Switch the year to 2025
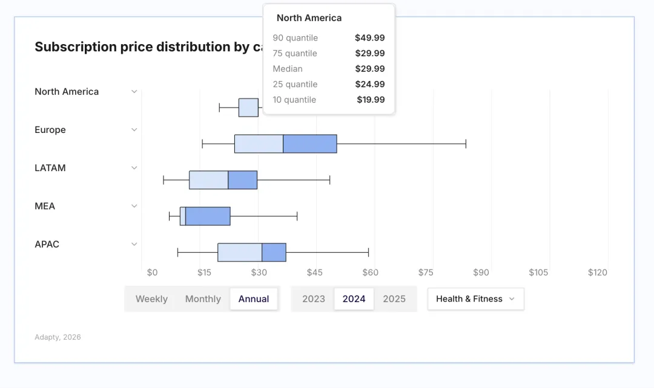The image size is (654, 388). pyautogui.click(x=394, y=299)
